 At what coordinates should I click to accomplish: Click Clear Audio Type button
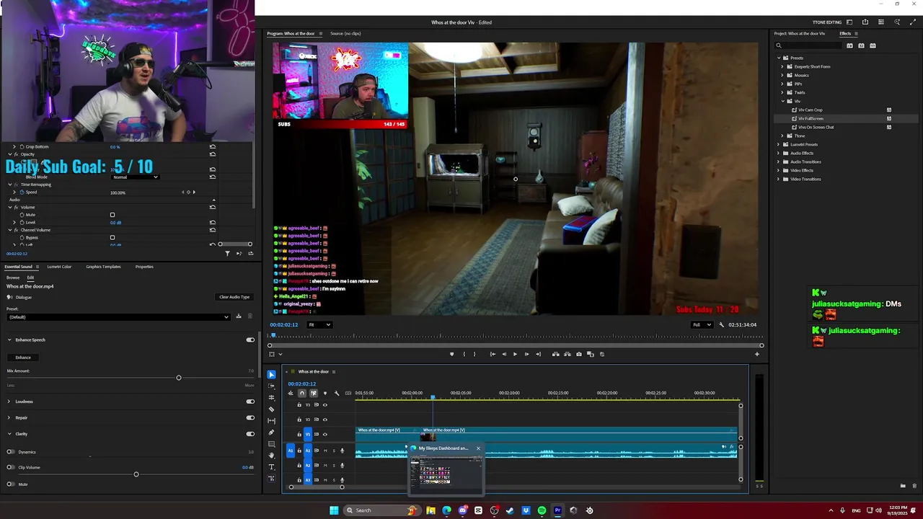click(234, 297)
